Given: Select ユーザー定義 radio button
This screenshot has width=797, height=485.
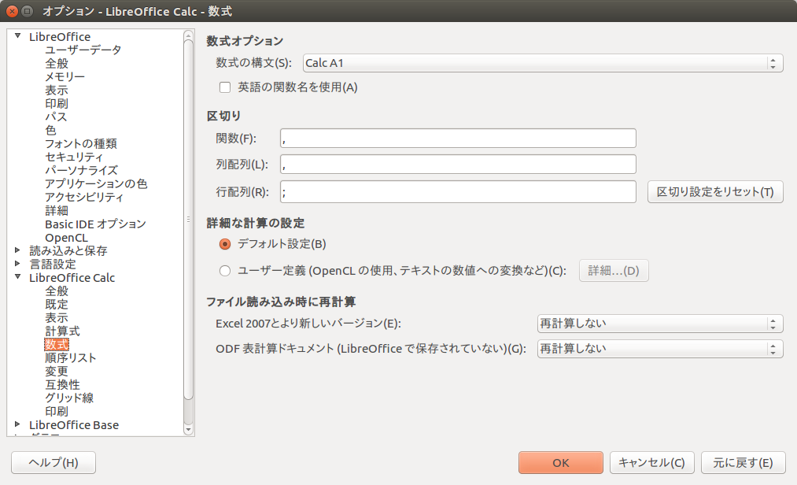Looking at the screenshot, I should [x=225, y=271].
